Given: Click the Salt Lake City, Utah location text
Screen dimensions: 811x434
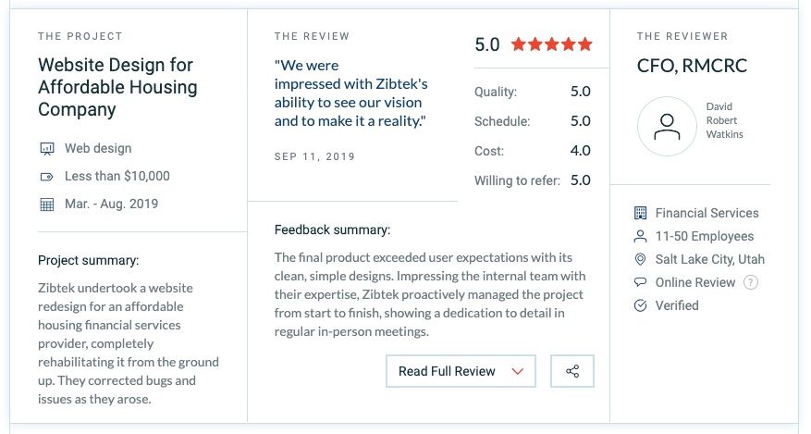Looking at the screenshot, I should coord(709,259).
